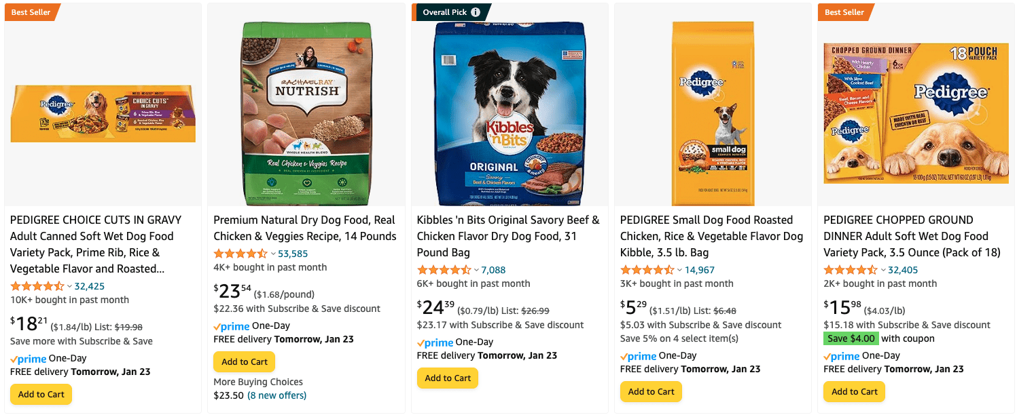
Task: Open Premium Natural Dry Dog Food title link
Action: [x=304, y=228]
